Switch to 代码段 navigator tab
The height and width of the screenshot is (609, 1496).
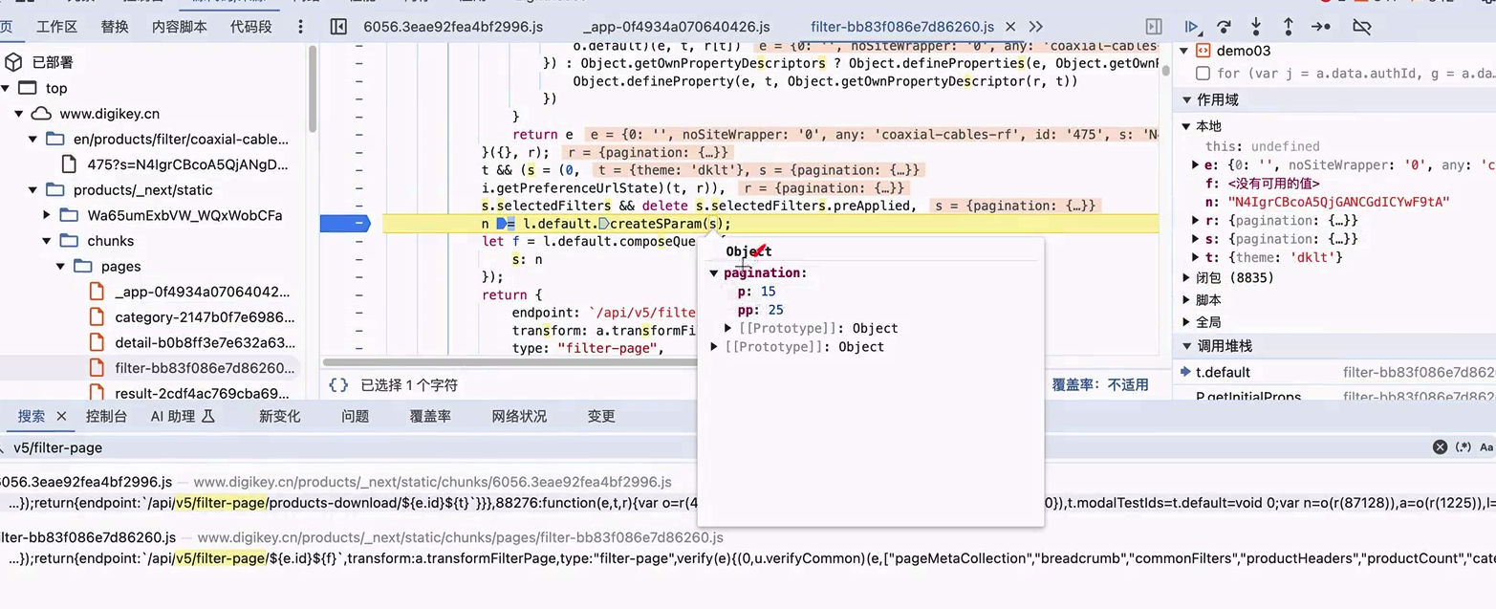coord(251,27)
